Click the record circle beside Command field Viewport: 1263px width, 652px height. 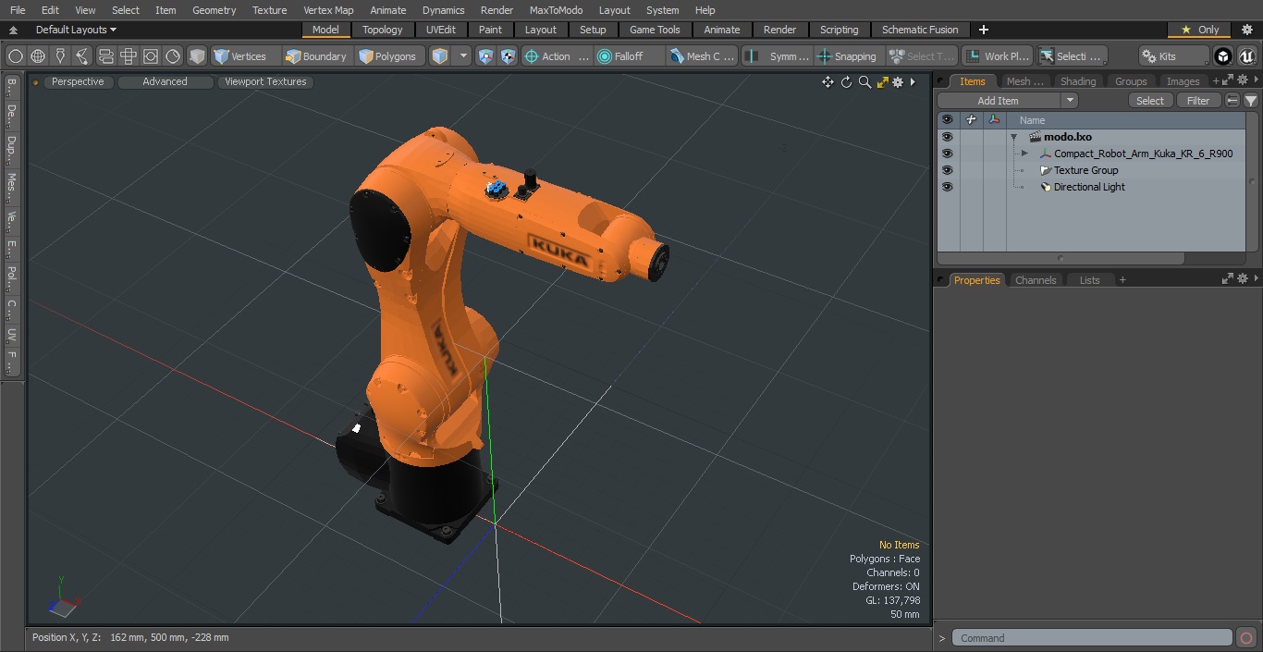1246,638
